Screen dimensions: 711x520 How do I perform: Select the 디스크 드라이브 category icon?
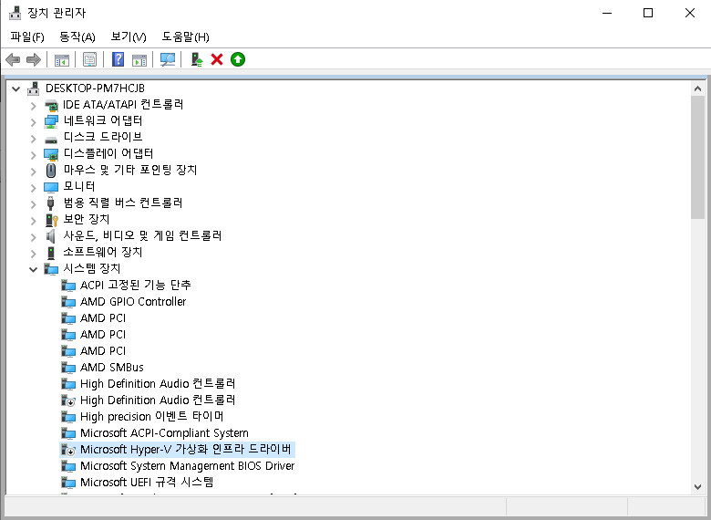pyautogui.click(x=51, y=139)
